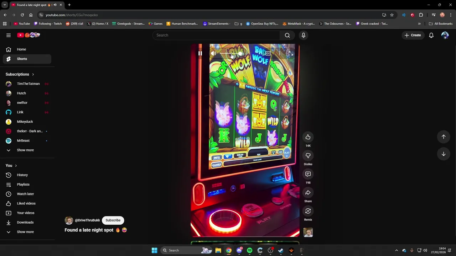Screen dimensions: 456x256
Task: Open Your videos in sidebar
Action: 27,213
